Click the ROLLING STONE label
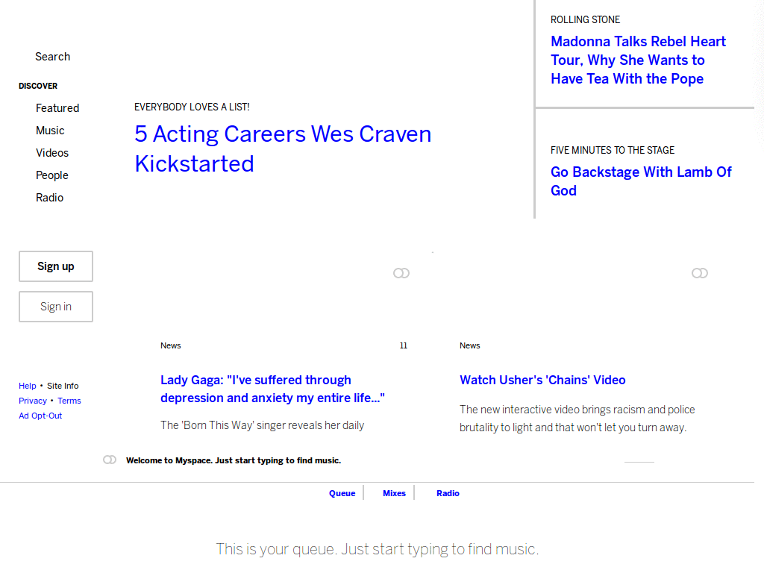The image size is (764, 573). coord(585,20)
